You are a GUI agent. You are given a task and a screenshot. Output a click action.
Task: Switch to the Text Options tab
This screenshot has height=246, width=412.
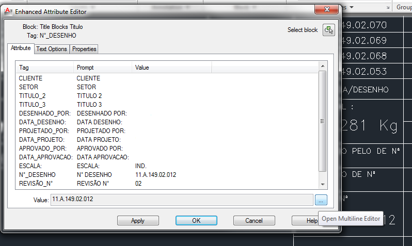tap(52, 49)
